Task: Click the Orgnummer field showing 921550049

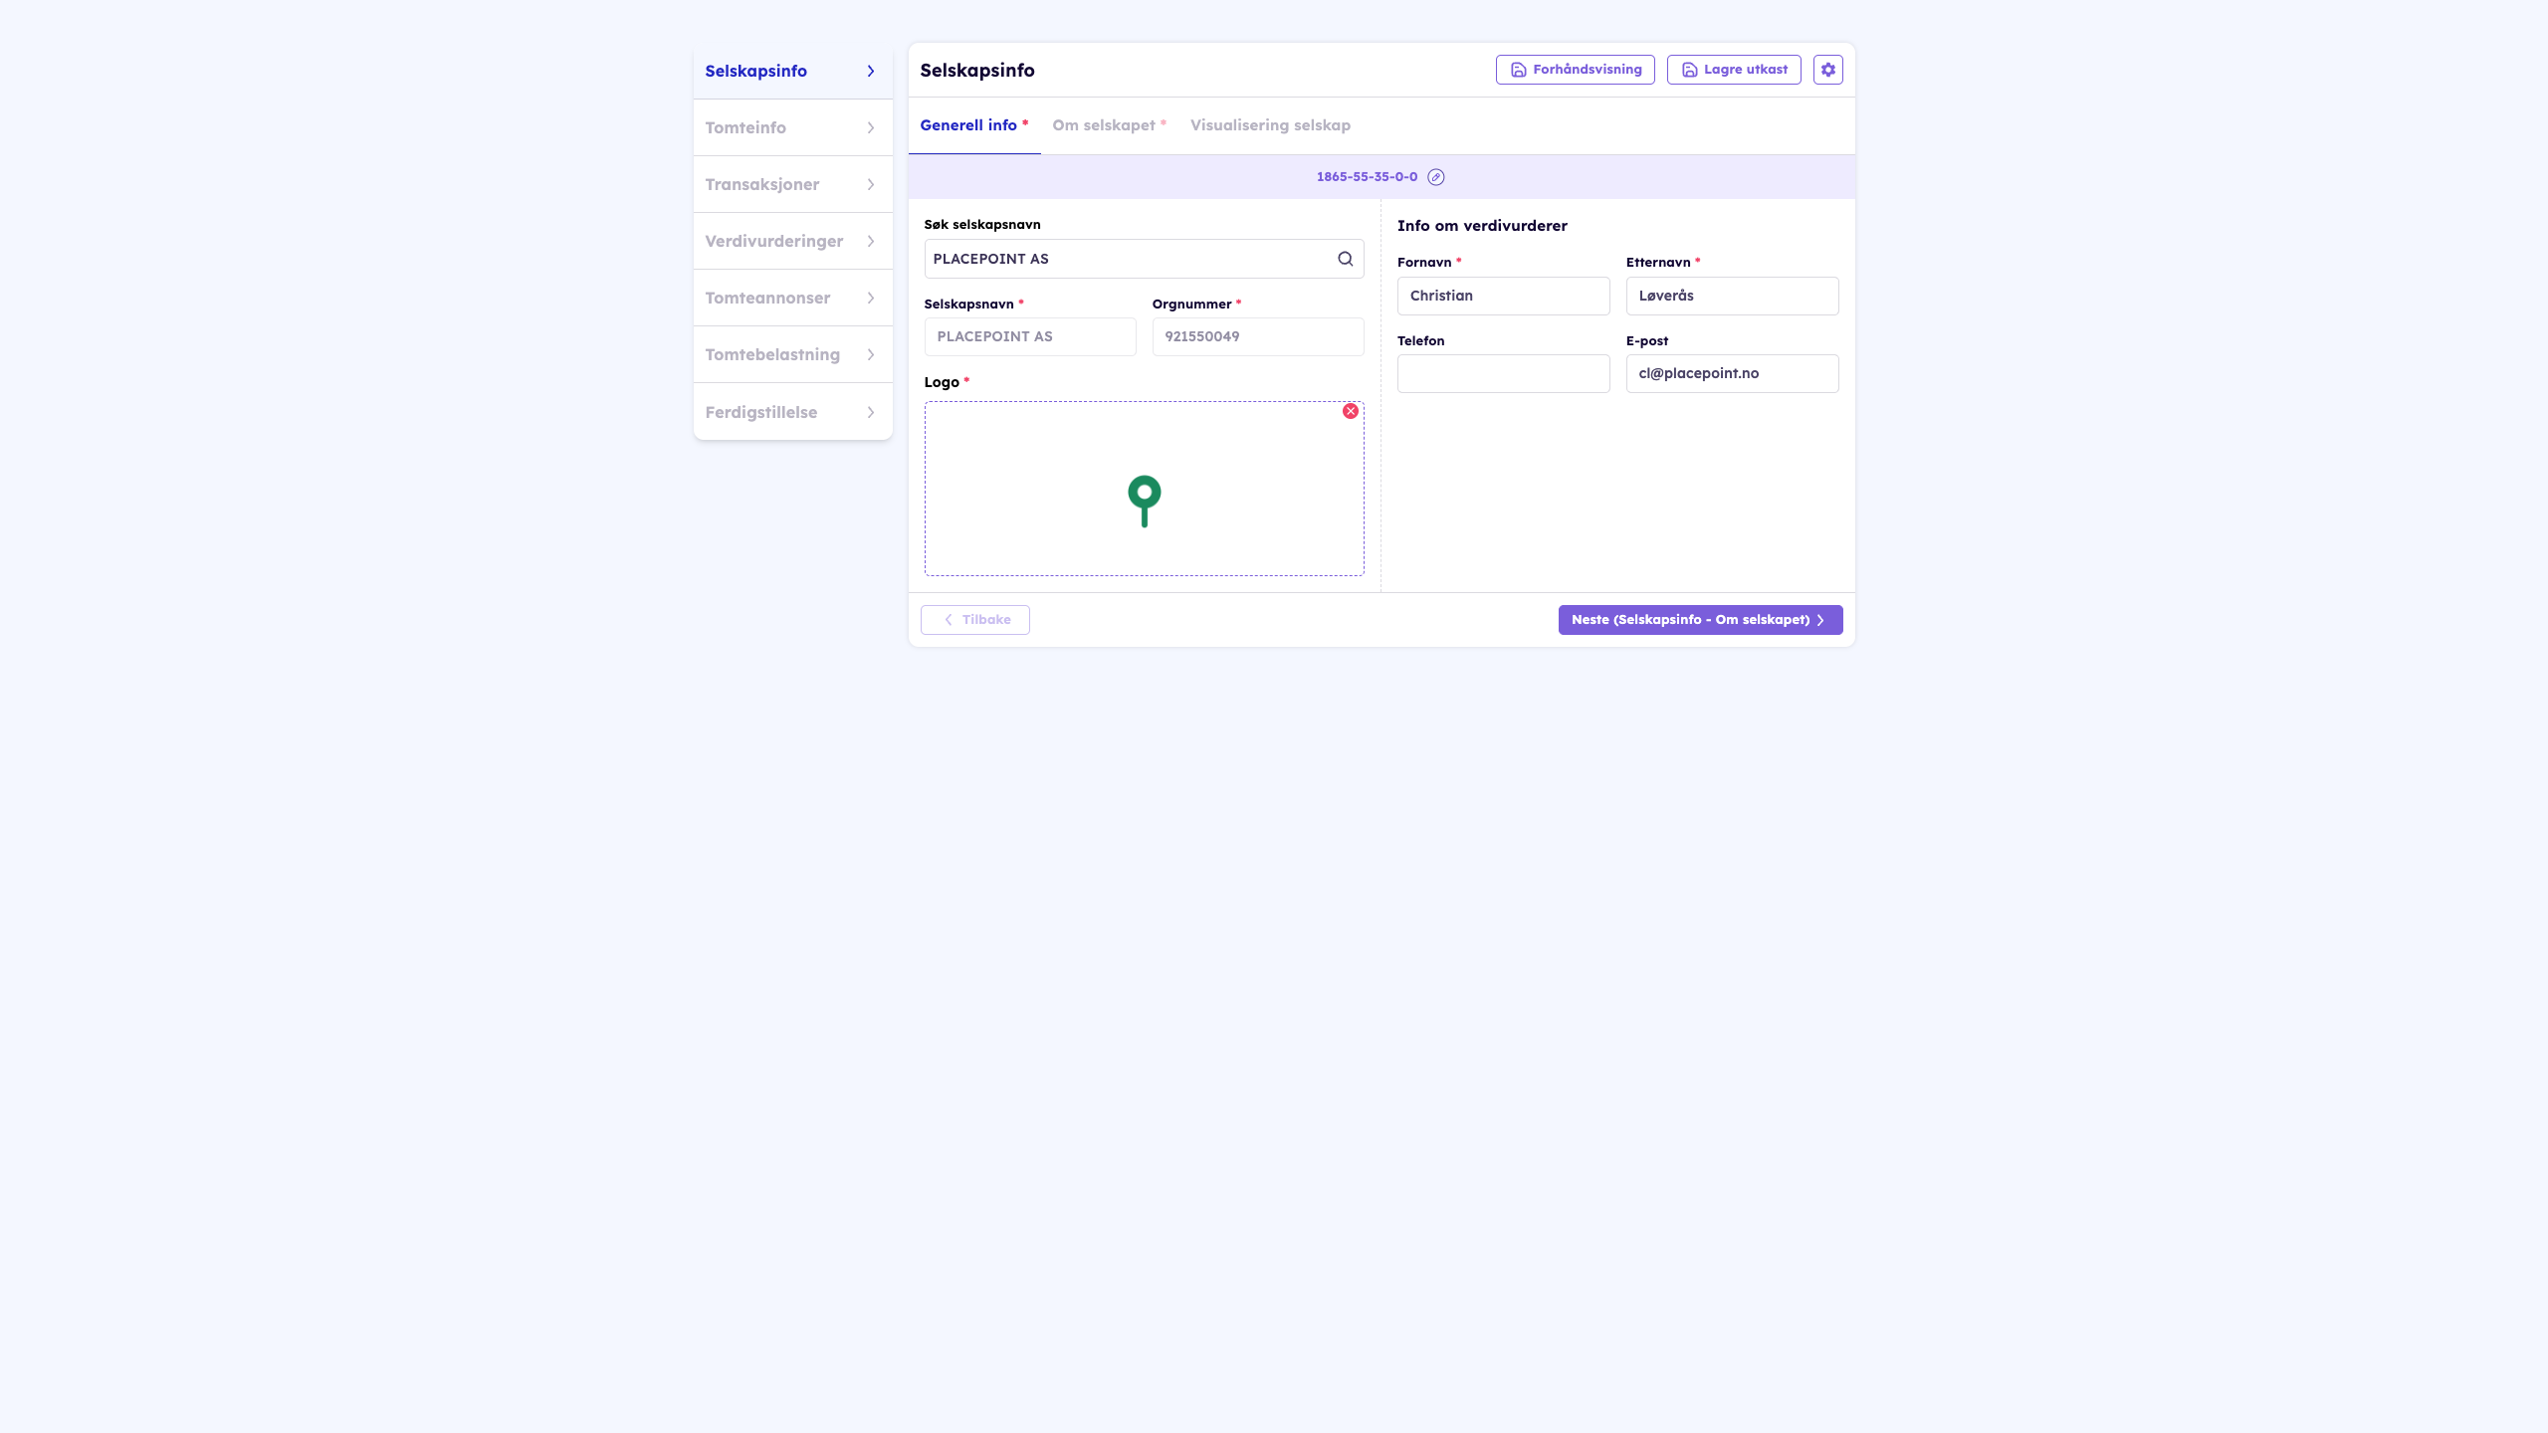Action: tap(1258, 336)
